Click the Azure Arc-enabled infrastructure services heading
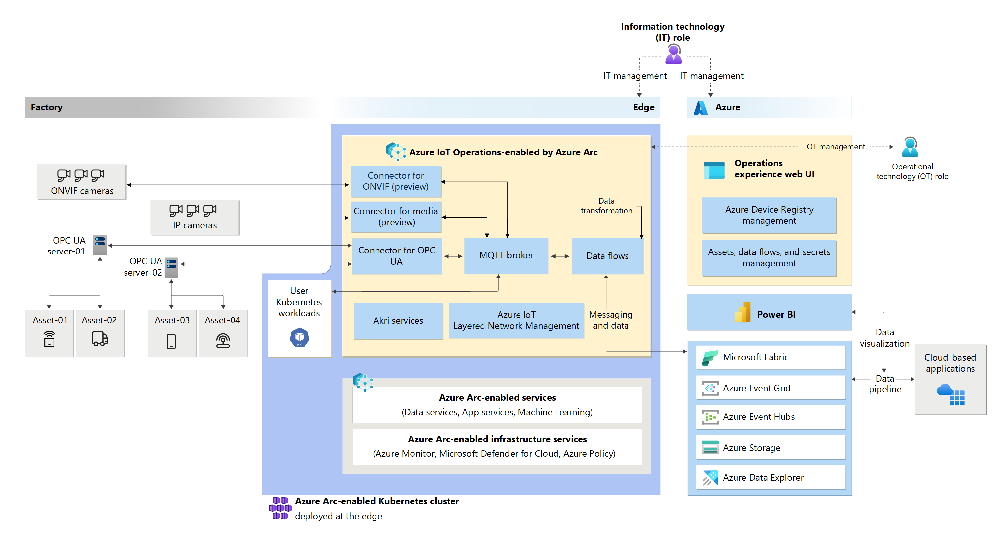1004x536 pixels. click(x=497, y=439)
